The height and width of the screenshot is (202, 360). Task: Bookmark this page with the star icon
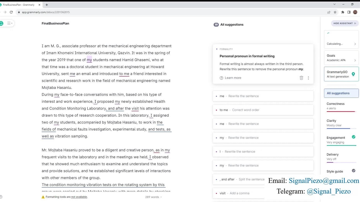coord(335,12)
